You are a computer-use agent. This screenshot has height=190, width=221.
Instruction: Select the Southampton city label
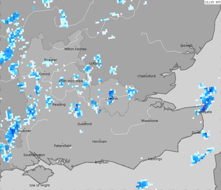(x=34, y=155)
